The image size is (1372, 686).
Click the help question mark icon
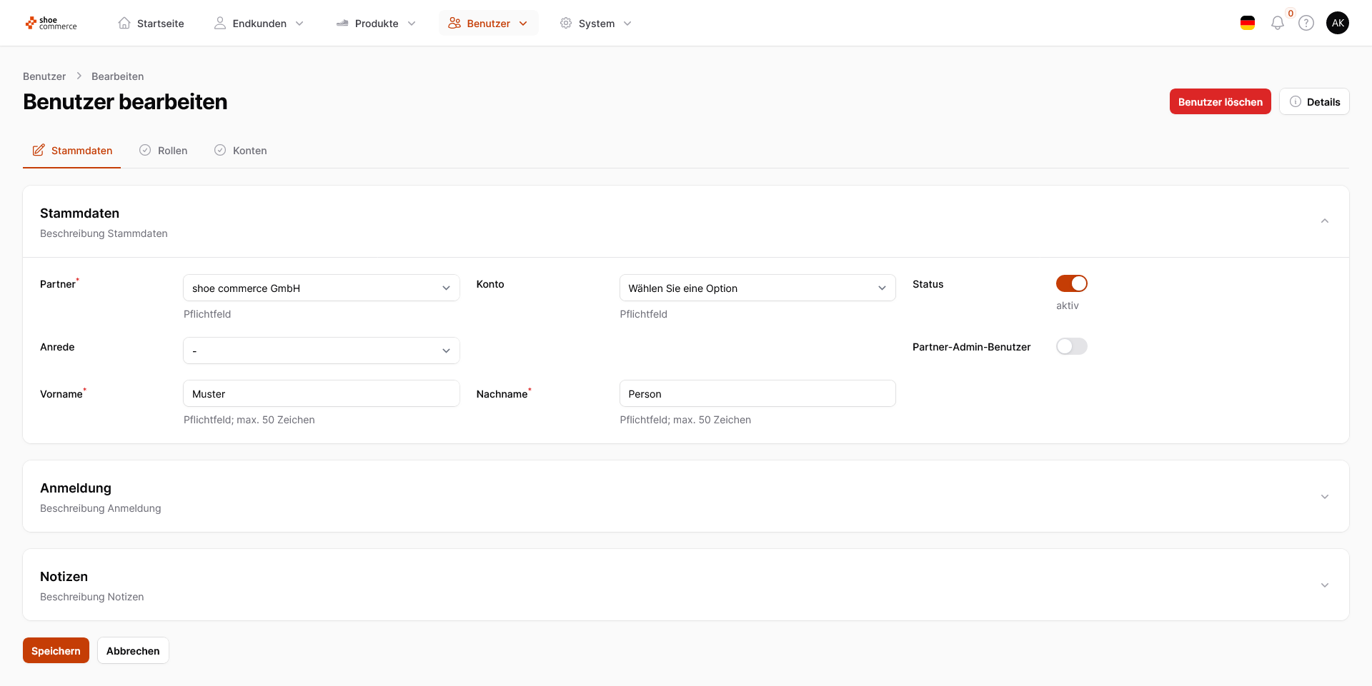coord(1306,23)
